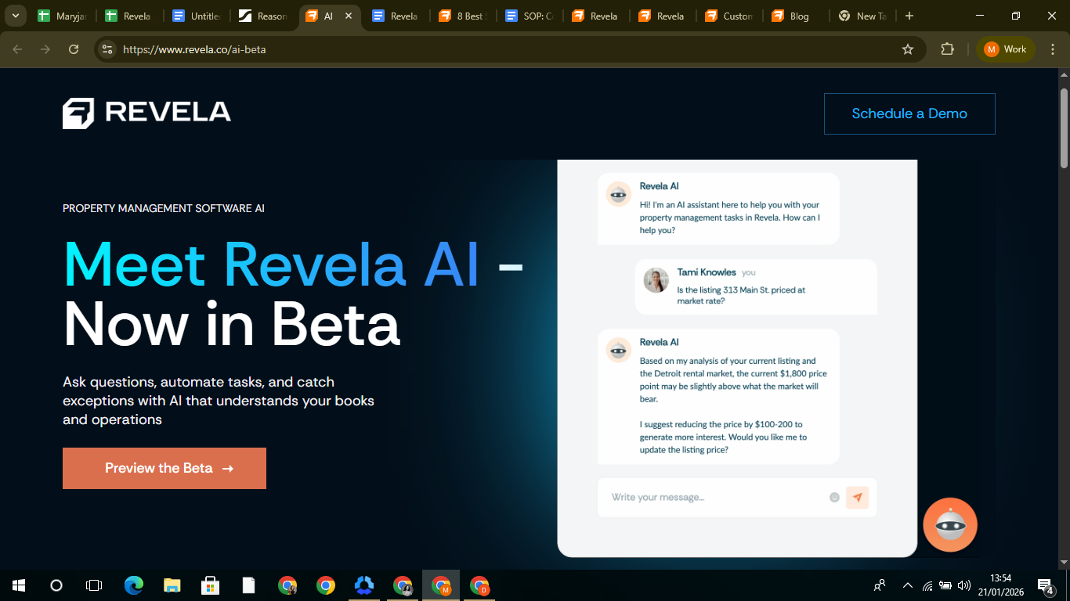This screenshot has width=1070, height=601.
Task: Go forward with the forward arrow
Action: coord(45,49)
